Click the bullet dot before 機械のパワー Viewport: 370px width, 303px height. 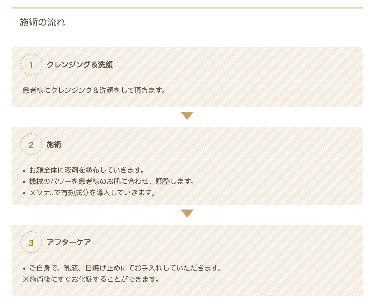point(24,182)
